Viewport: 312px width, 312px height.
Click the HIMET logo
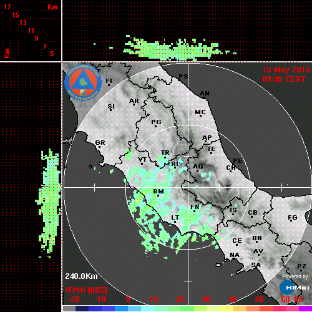pyautogui.click(x=295, y=288)
